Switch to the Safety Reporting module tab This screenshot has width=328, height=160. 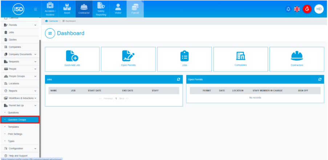tap(101, 9)
